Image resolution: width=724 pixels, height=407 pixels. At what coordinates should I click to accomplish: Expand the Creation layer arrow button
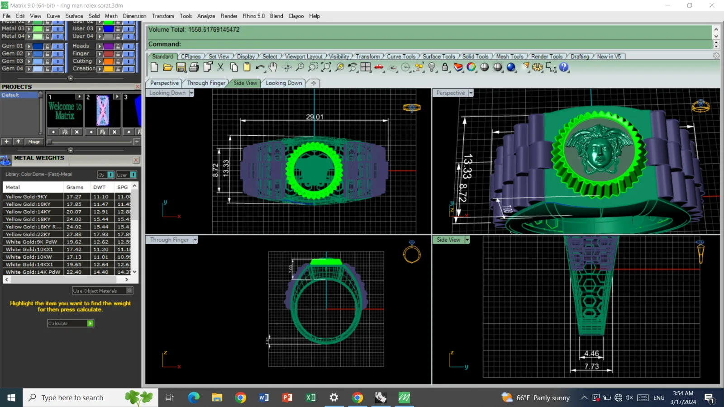(x=100, y=69)
